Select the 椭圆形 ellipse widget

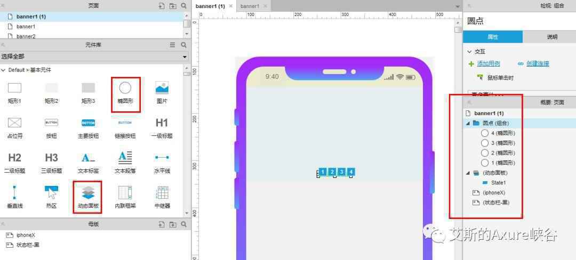(125, 94)
